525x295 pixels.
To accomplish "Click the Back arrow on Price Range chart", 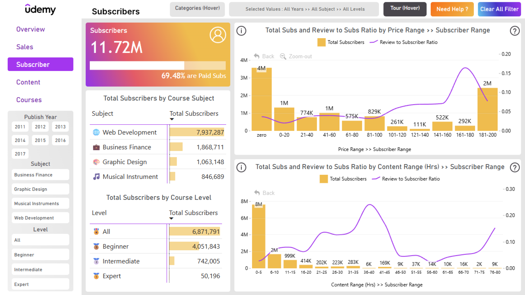I will (256, 56).
